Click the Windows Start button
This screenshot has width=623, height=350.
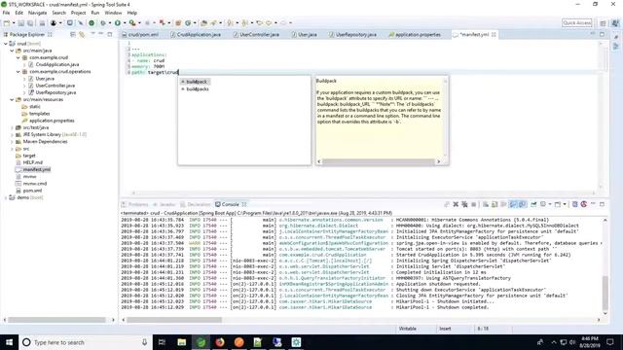pos(9,342)
